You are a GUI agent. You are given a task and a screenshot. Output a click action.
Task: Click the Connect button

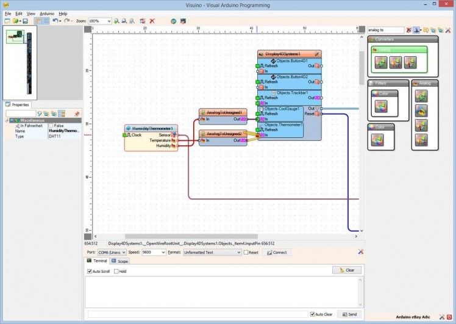[277, 252]
